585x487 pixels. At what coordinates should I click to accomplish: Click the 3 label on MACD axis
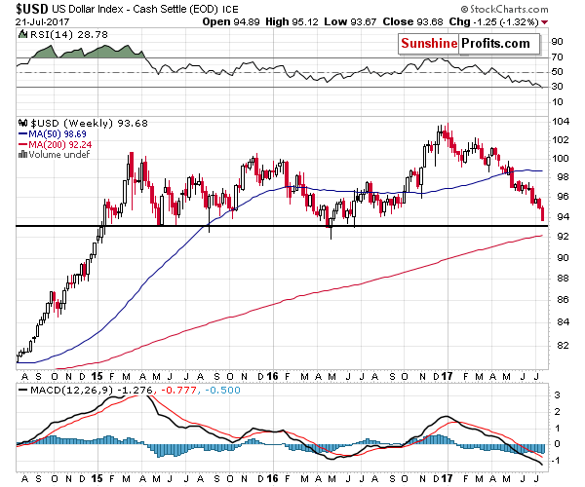[557, 395]
